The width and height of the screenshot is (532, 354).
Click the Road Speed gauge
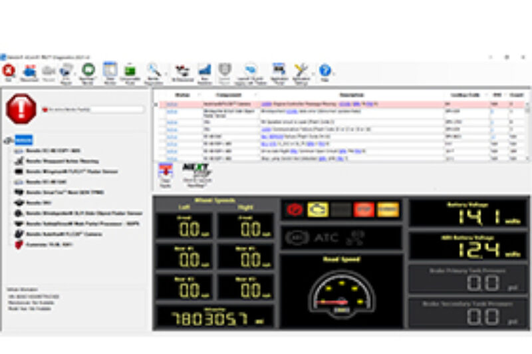pos(341,296)
